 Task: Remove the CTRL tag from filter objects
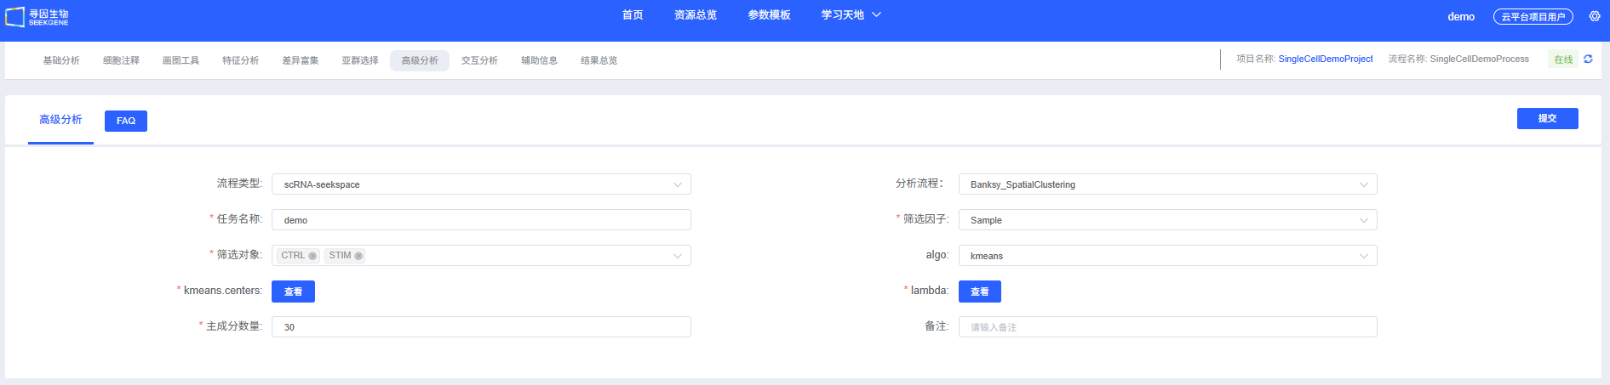click(312, 256)
